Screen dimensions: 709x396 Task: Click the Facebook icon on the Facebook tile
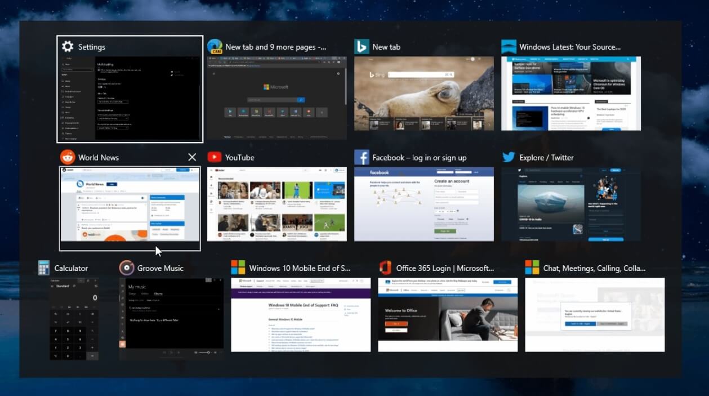362,157
